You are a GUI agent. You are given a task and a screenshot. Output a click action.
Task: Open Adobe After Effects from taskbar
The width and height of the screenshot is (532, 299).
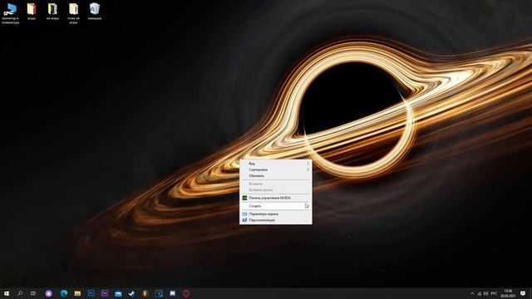[105, 293]
